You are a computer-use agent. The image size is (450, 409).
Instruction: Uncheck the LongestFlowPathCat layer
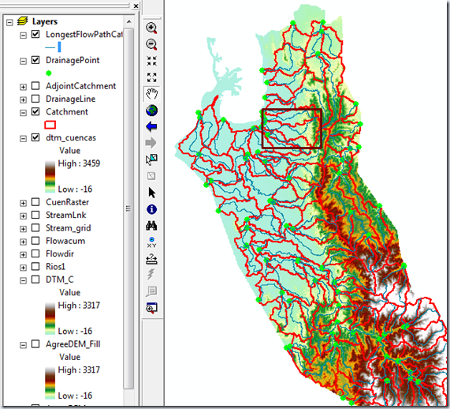pos(35,34)
